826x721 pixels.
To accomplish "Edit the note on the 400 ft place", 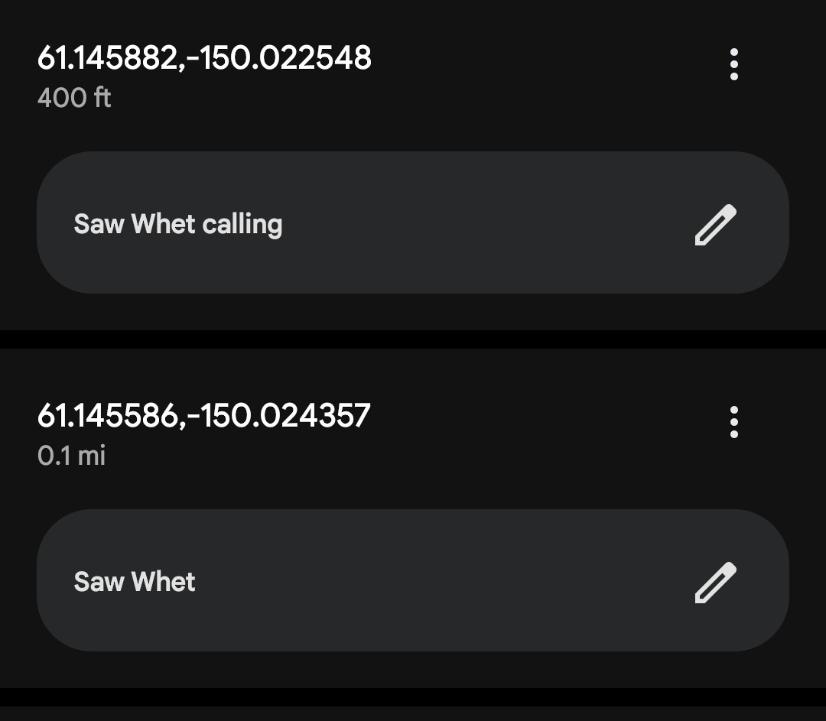I will coord(715,225).
